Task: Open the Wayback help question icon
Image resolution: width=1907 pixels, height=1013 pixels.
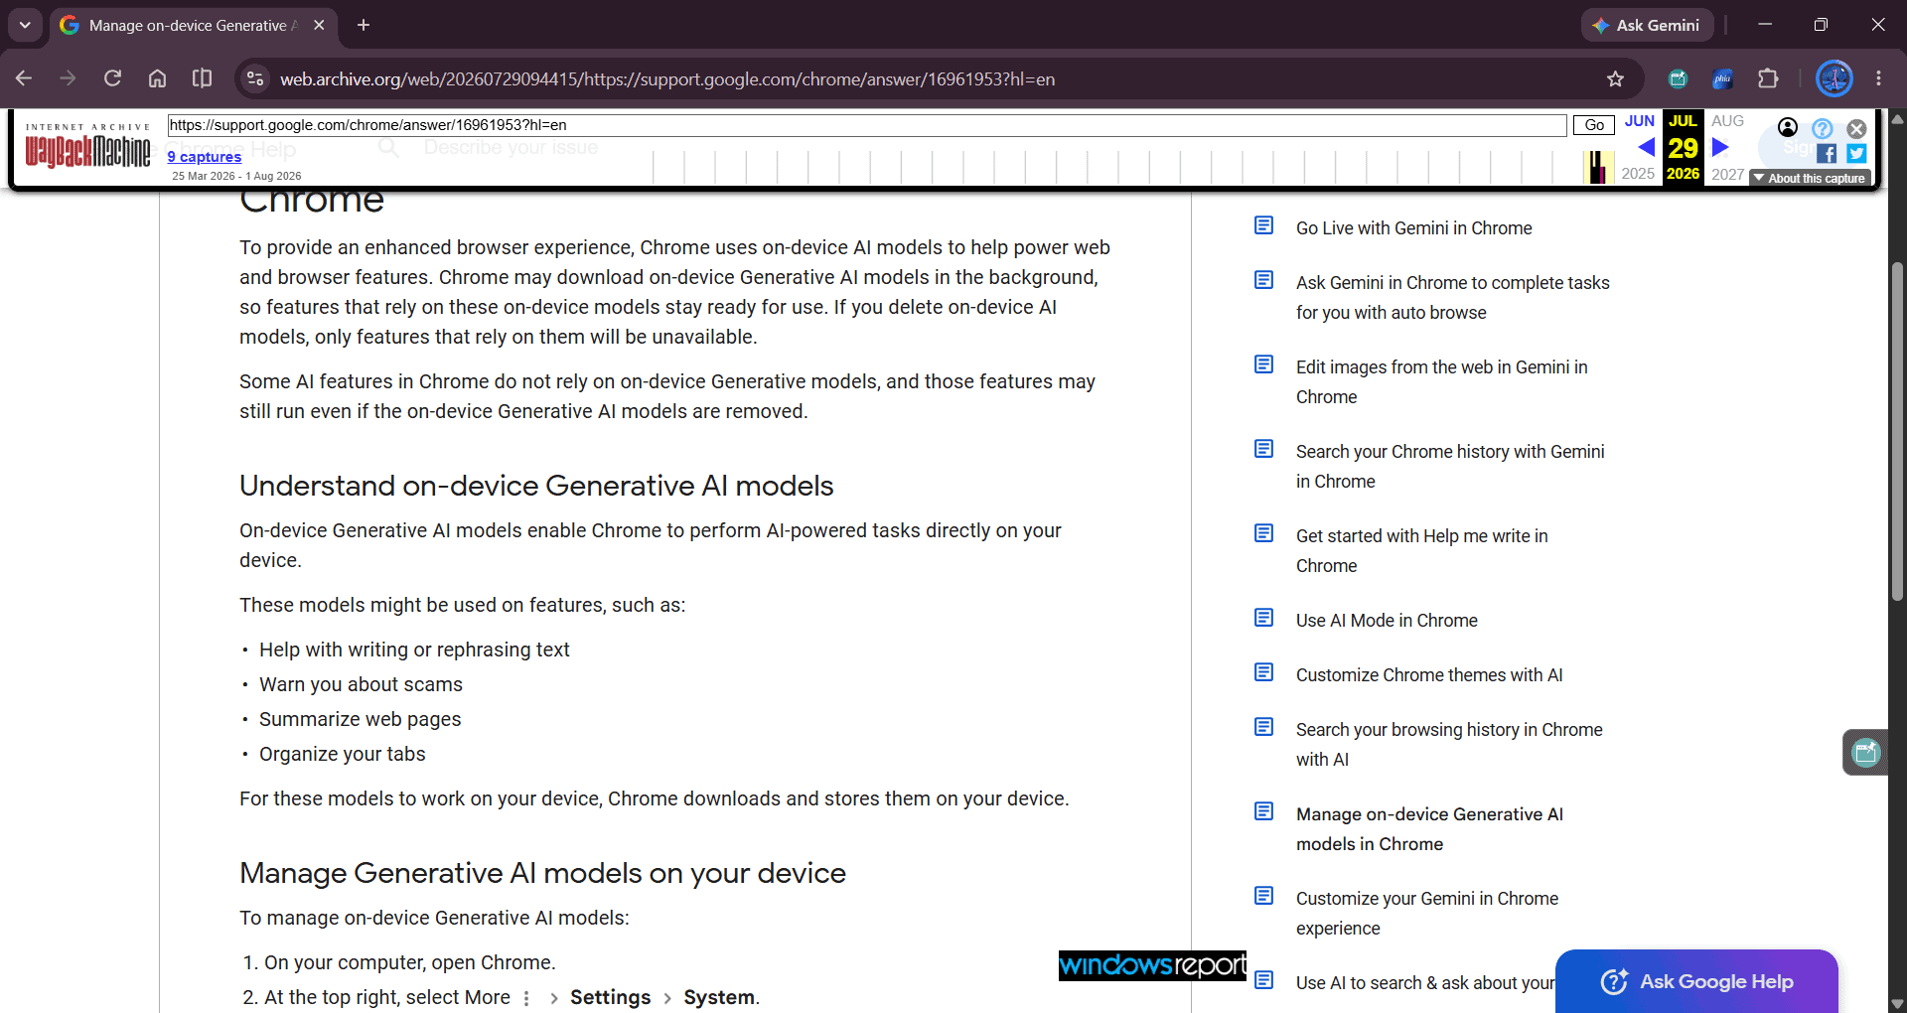Action: [x=1823, y=128]
